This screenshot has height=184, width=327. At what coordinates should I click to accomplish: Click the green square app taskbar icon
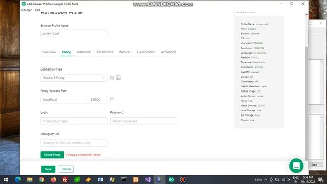[77, 179]
